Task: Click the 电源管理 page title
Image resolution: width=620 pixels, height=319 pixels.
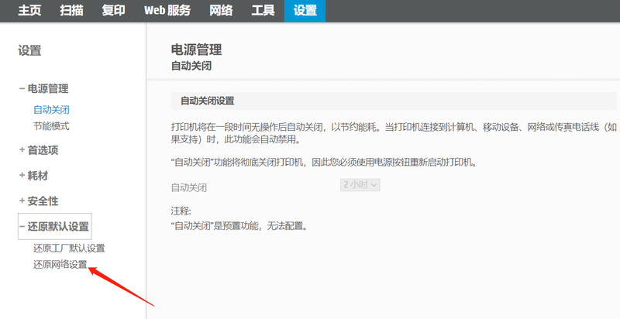Action: click(196, 50)
